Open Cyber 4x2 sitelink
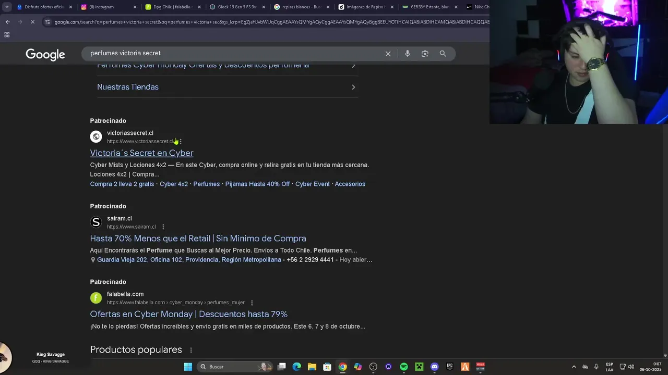Screen dimensions: 668x375 click(174, 184)
